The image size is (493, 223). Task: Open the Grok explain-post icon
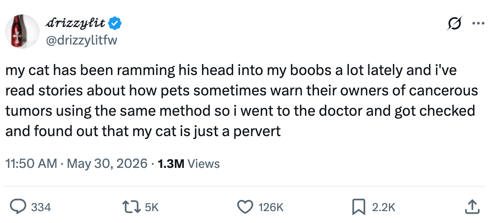pos(455,23)
